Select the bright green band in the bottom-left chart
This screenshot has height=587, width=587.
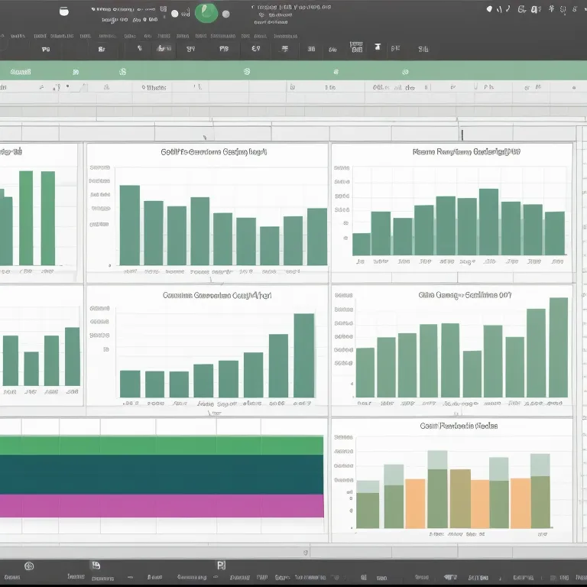161,446
